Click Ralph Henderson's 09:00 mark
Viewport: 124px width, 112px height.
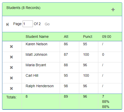(103, 86)
